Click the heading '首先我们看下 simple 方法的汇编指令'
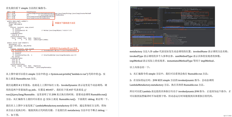 pyautogui.click(x=26, y=8)
